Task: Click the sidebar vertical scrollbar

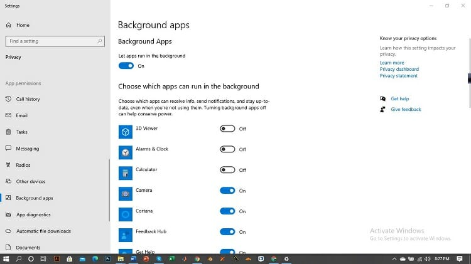Action: coord(109,190)
